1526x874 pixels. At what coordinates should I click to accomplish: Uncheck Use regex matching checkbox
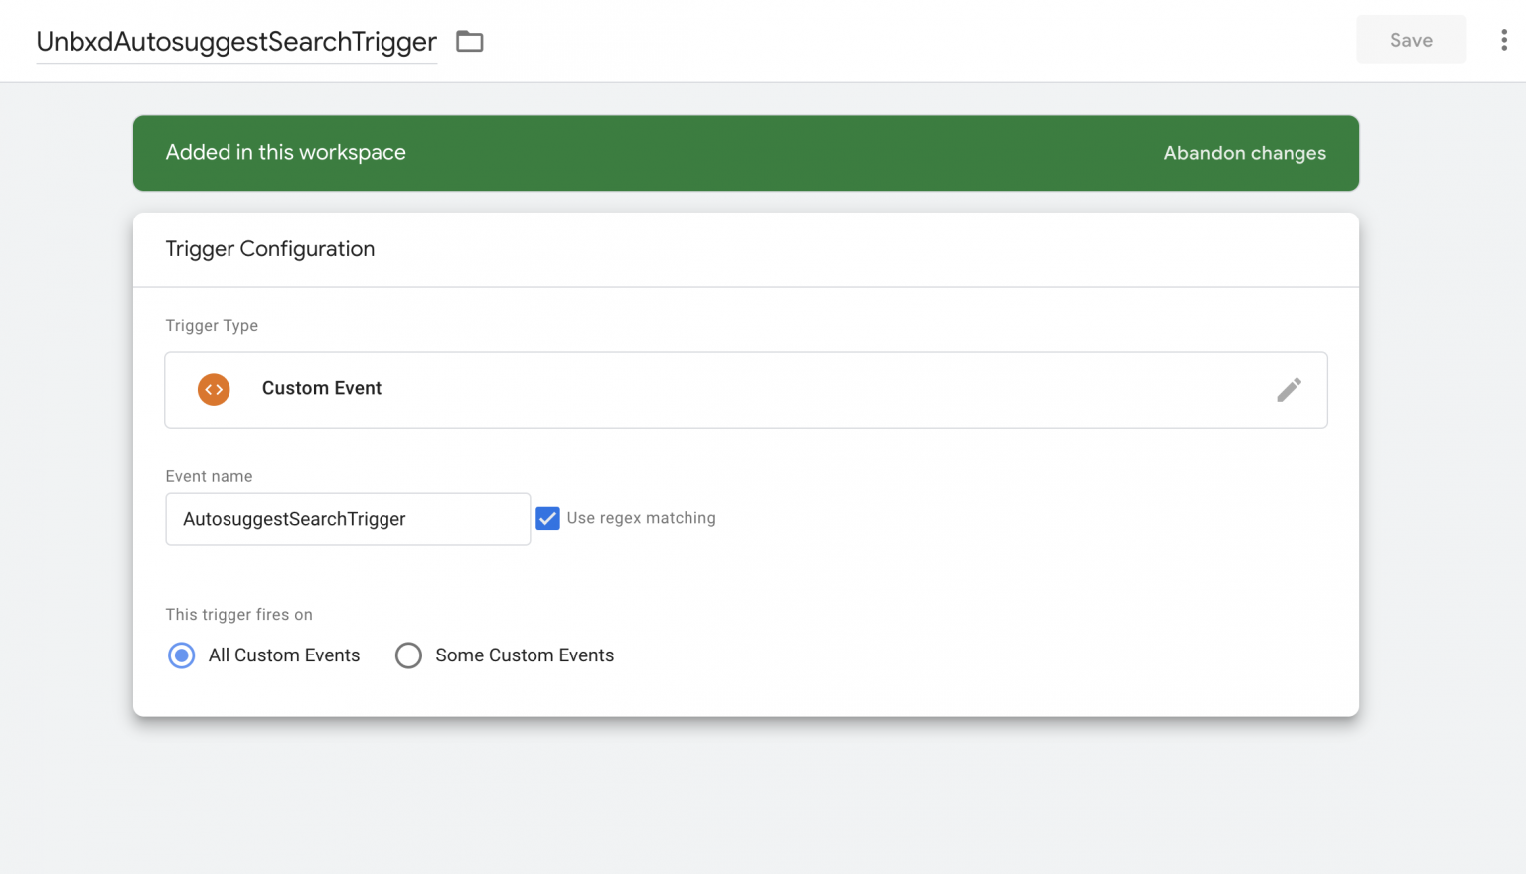click(547, 518)
